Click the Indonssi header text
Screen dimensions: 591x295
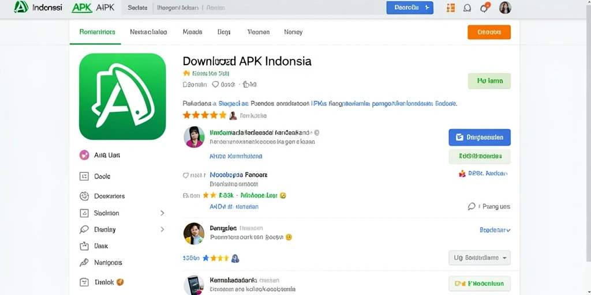(x=47, y=7)
